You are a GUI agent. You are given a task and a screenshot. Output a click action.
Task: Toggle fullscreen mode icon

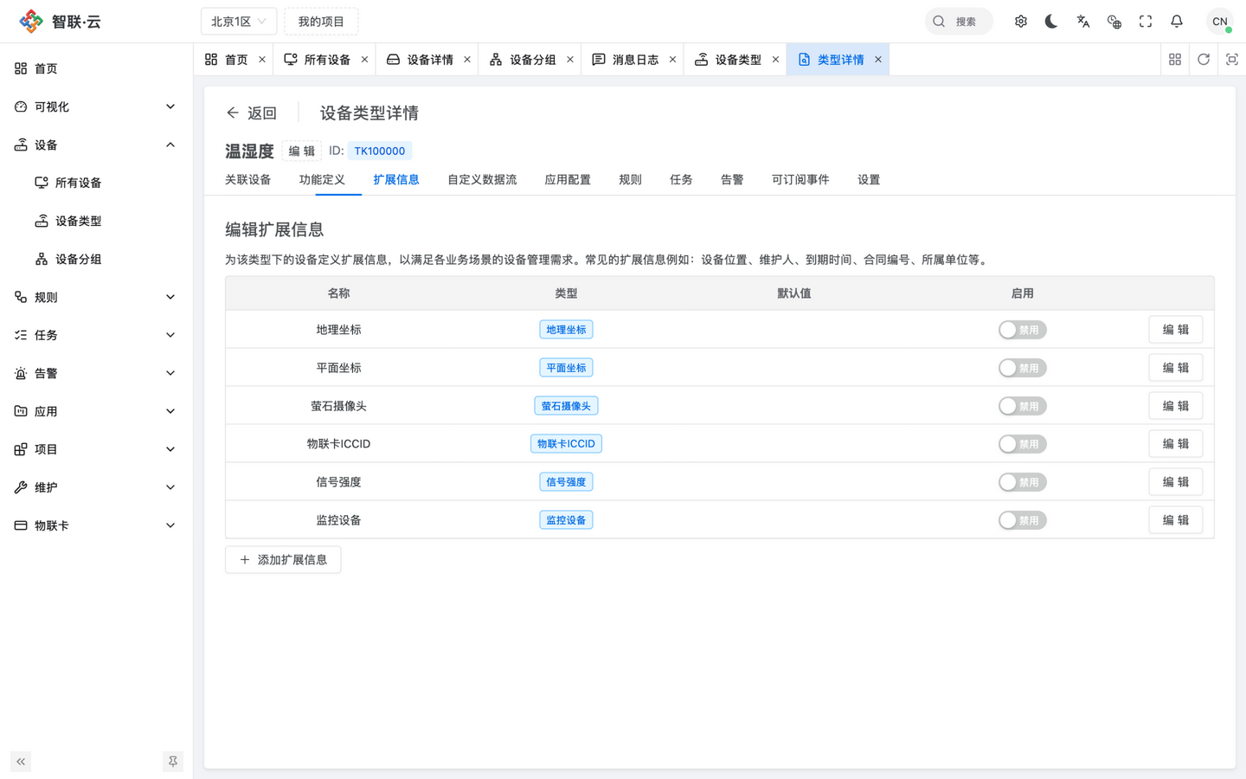(1146, 22)
